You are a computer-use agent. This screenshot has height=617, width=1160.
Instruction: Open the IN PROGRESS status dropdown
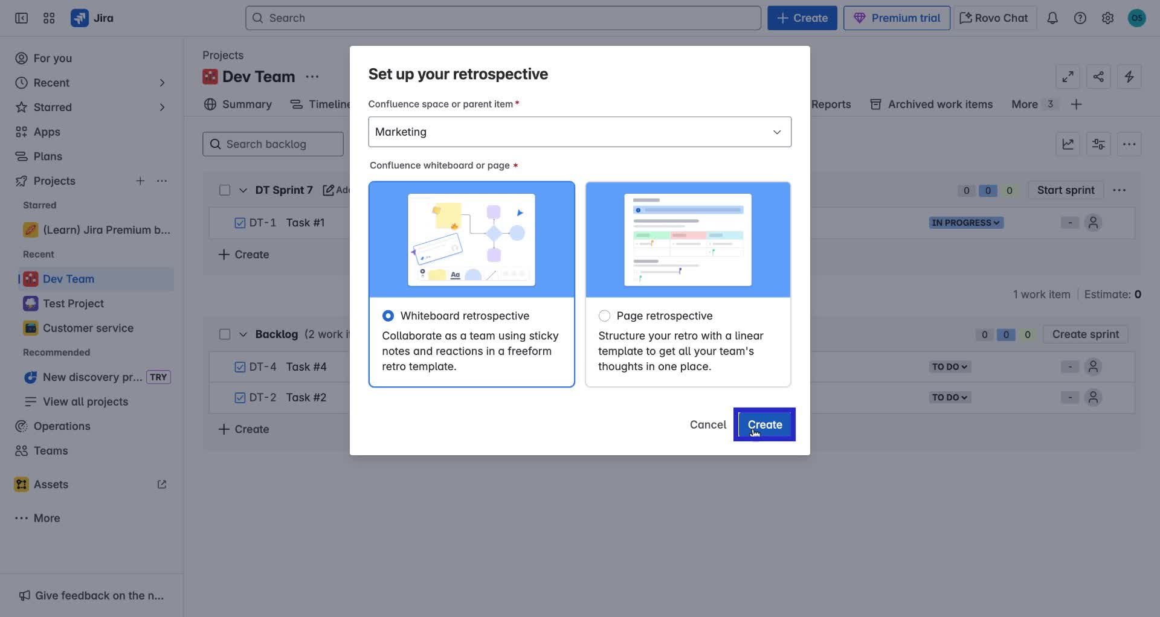pos(965,222)
